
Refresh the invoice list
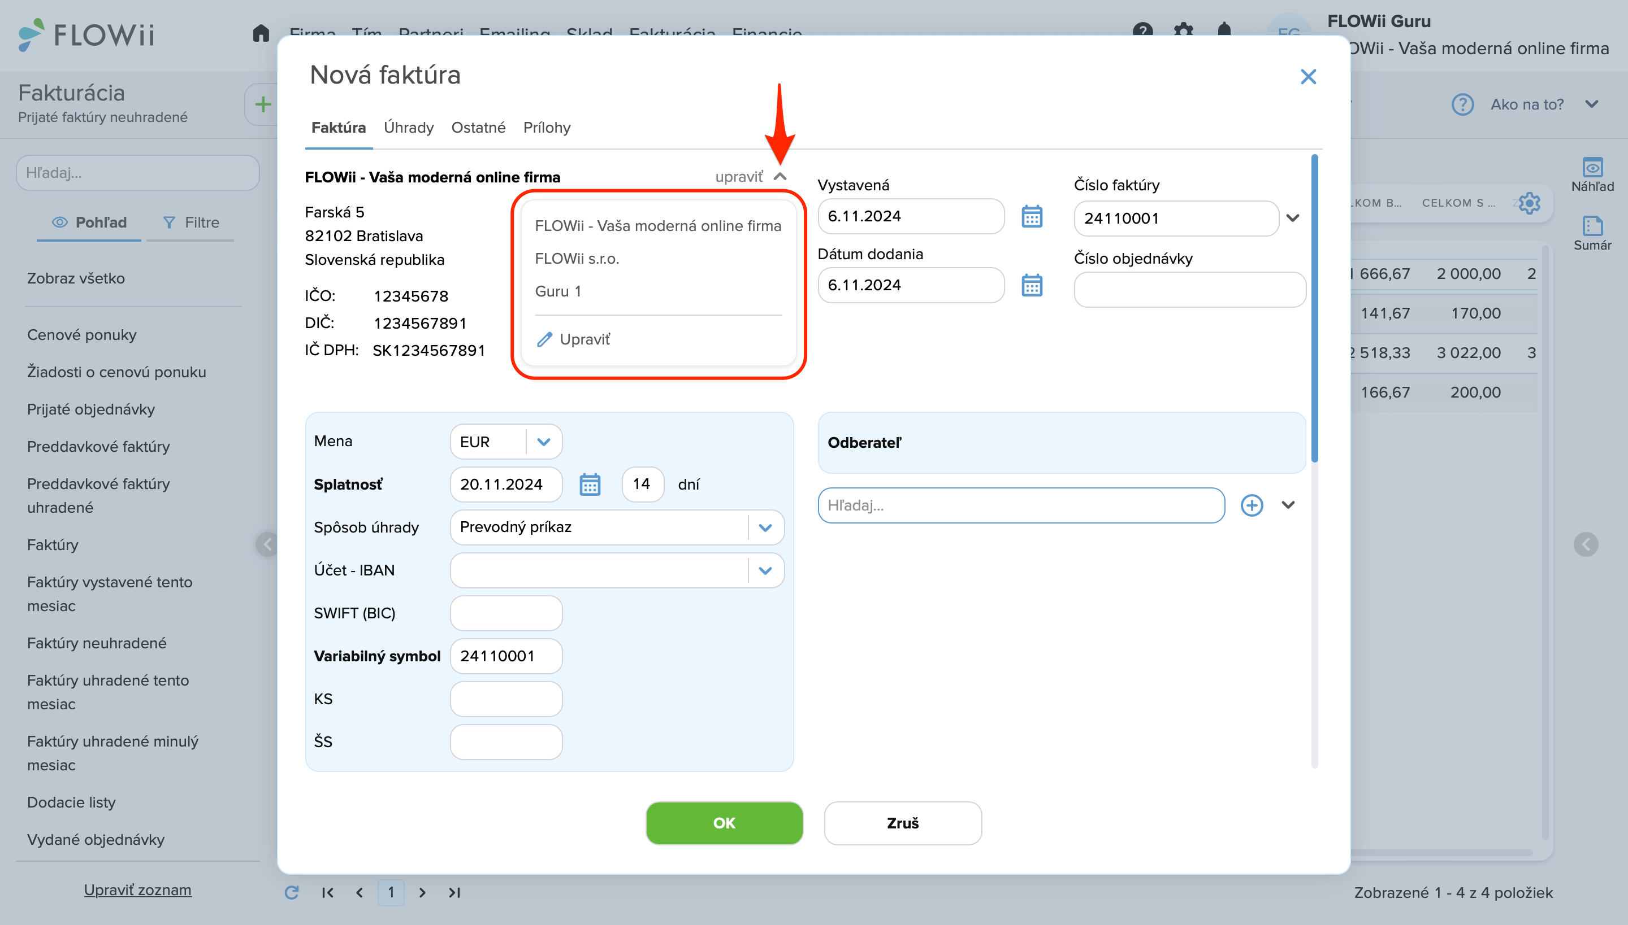(x=291, y=893)
